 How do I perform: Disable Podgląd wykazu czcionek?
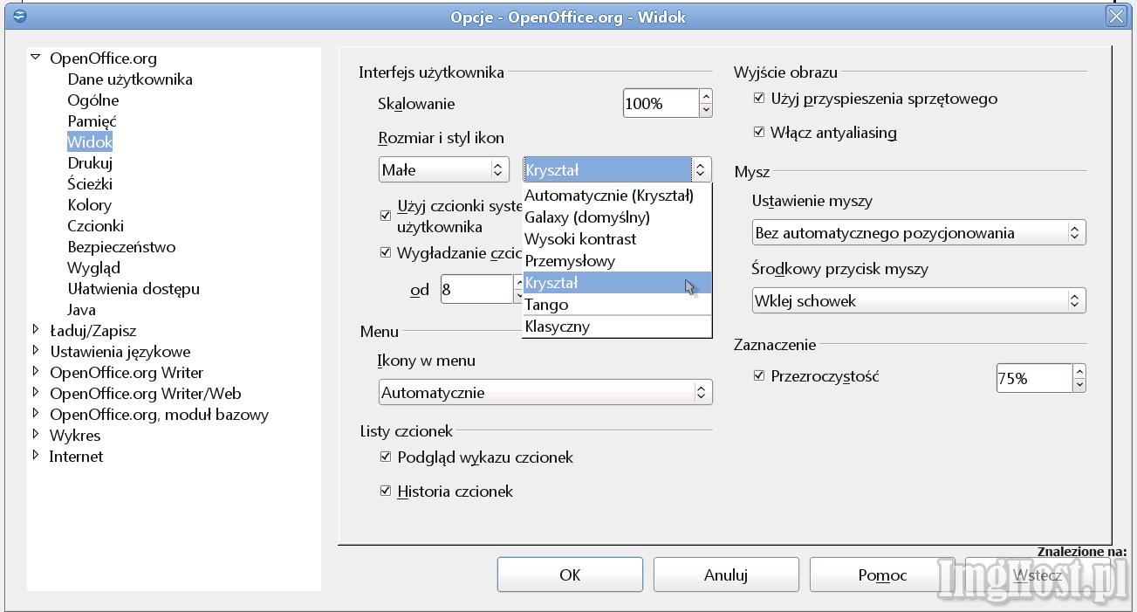(386, 457)
